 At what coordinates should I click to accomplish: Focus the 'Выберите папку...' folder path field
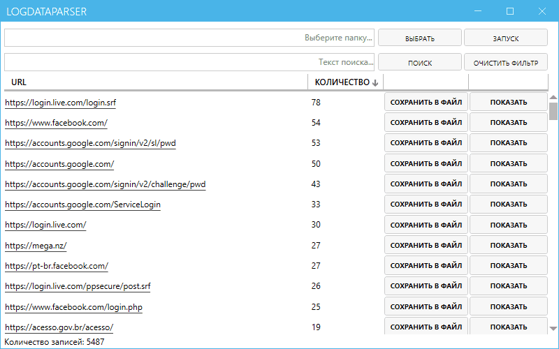[189, 38]
